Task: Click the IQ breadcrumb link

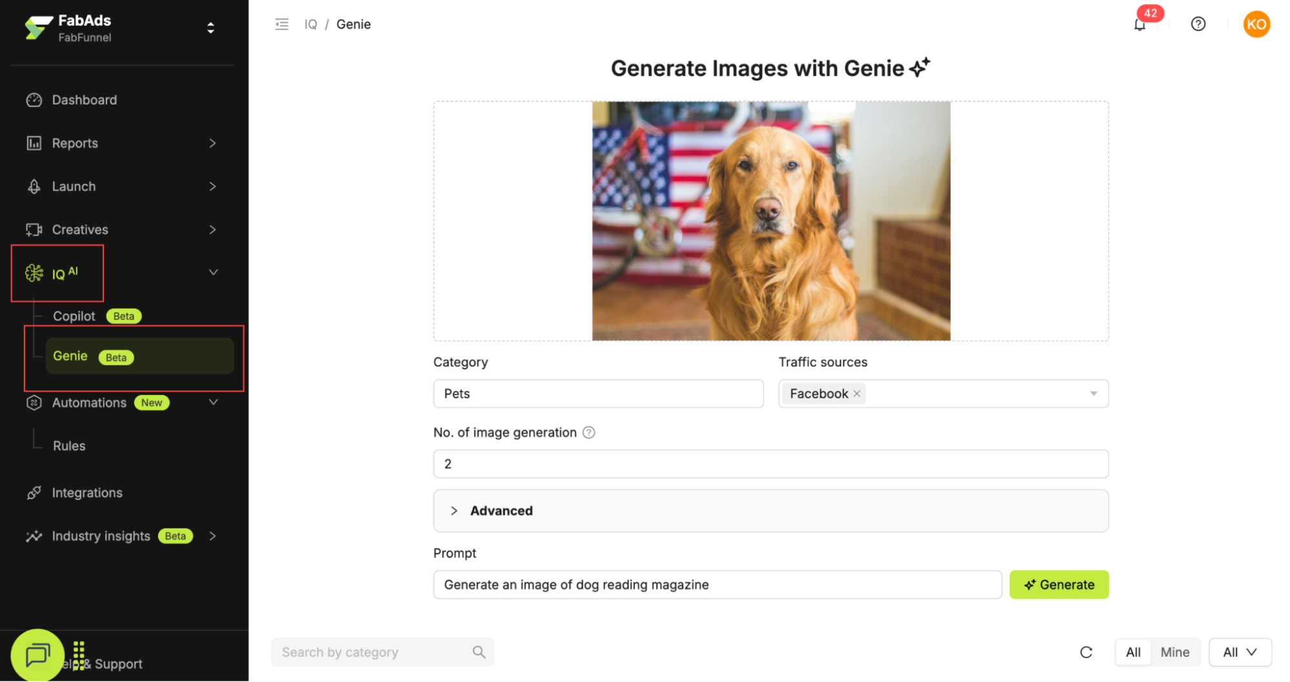Action: [310, 25]
